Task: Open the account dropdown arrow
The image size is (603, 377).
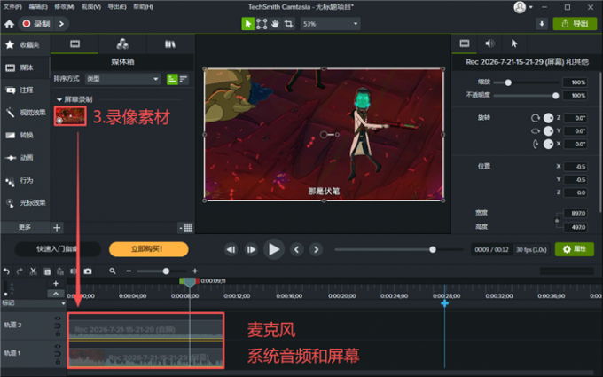Action: click(530, 7)
